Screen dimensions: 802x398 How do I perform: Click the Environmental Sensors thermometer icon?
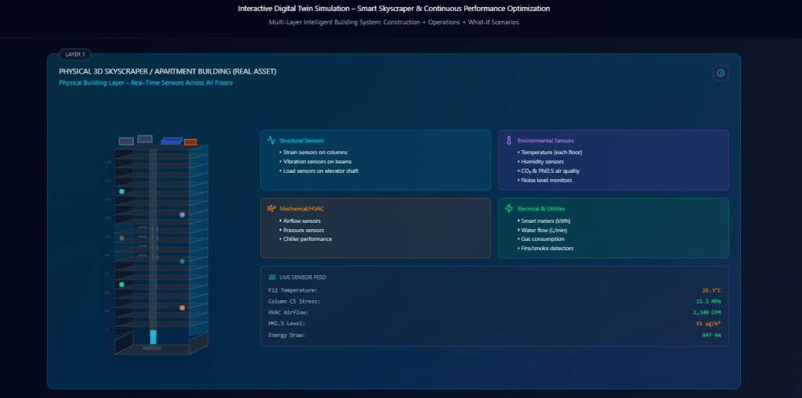(508, 141)
